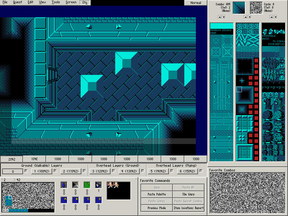Click the Favorite Combos panel area
This screenshot has width=288, height=216.
pos(248,193)
